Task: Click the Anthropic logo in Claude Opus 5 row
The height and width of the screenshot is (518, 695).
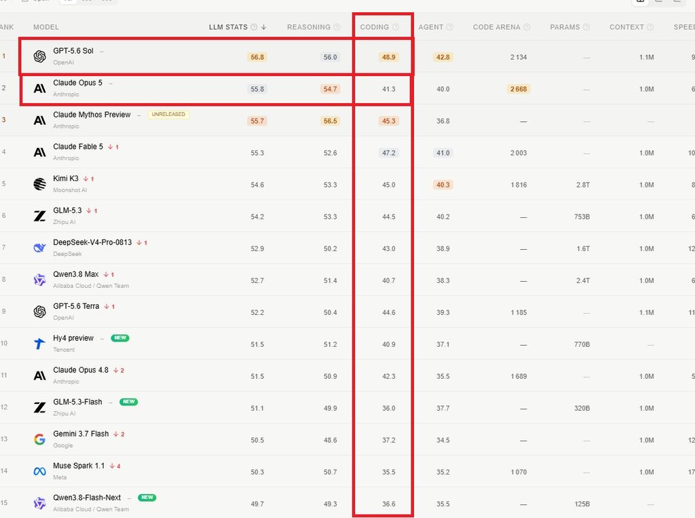Action: pyautogui.click(x=40, y=88)
